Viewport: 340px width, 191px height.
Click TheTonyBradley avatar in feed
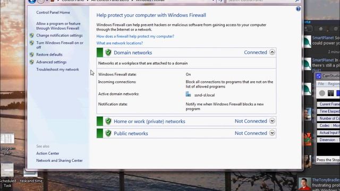(x=304, y=184)
